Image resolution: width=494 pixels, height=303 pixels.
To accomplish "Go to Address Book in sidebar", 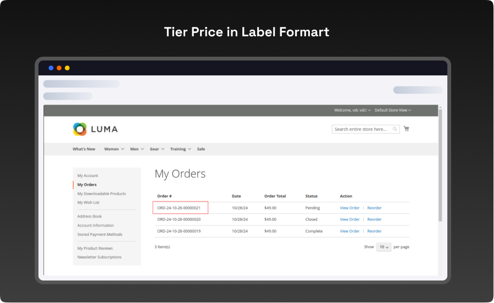I will tap(90, 216).
